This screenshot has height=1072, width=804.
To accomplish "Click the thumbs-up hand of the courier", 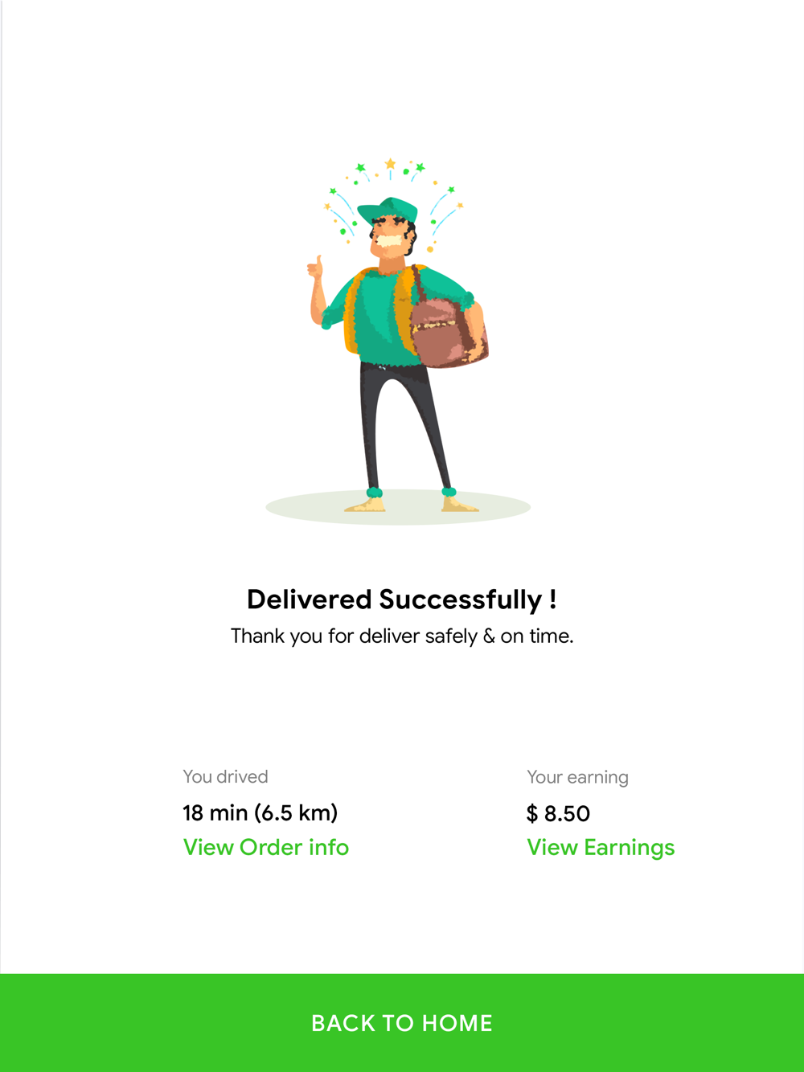I will 316,268.
